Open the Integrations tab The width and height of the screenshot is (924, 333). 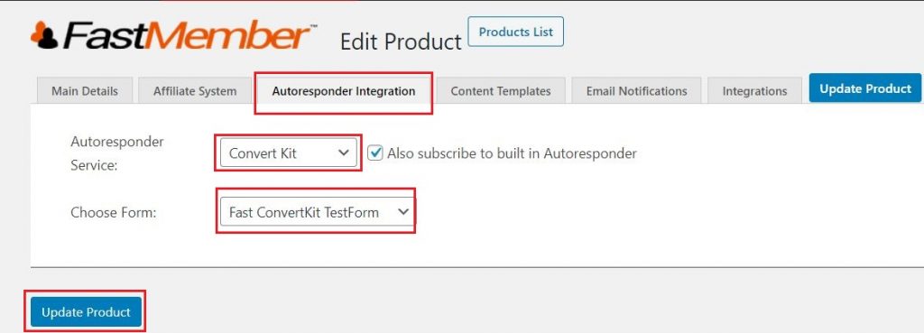755,91
